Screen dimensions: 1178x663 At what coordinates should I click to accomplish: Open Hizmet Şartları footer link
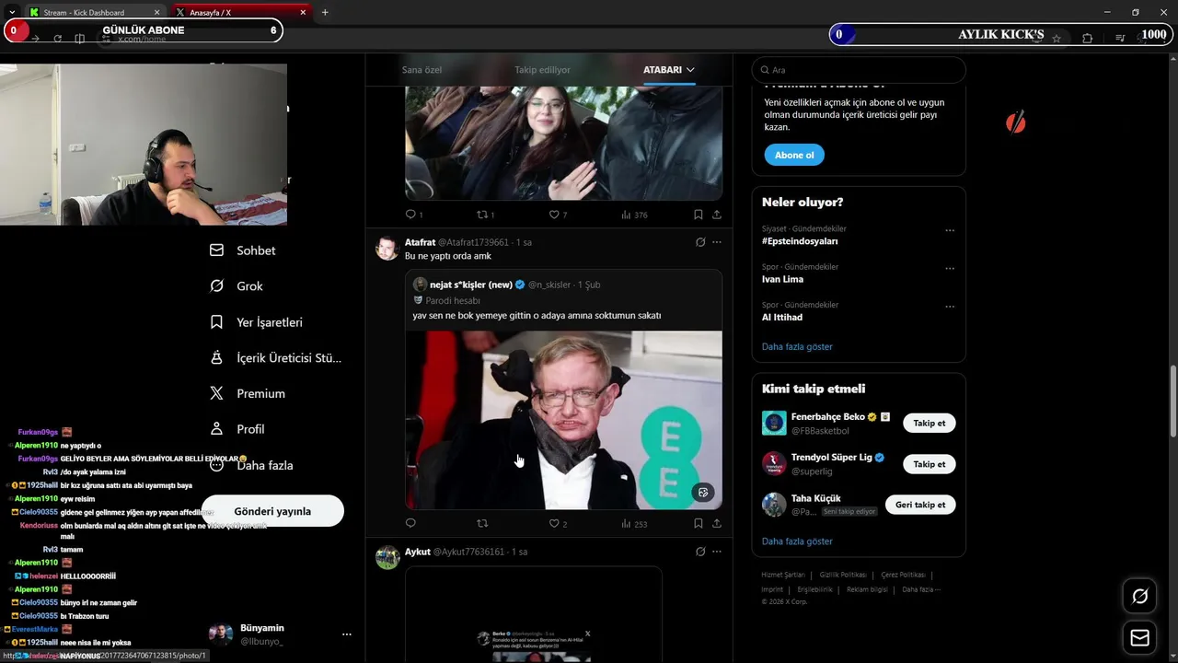pyautogui.click(x=782, y=575)
